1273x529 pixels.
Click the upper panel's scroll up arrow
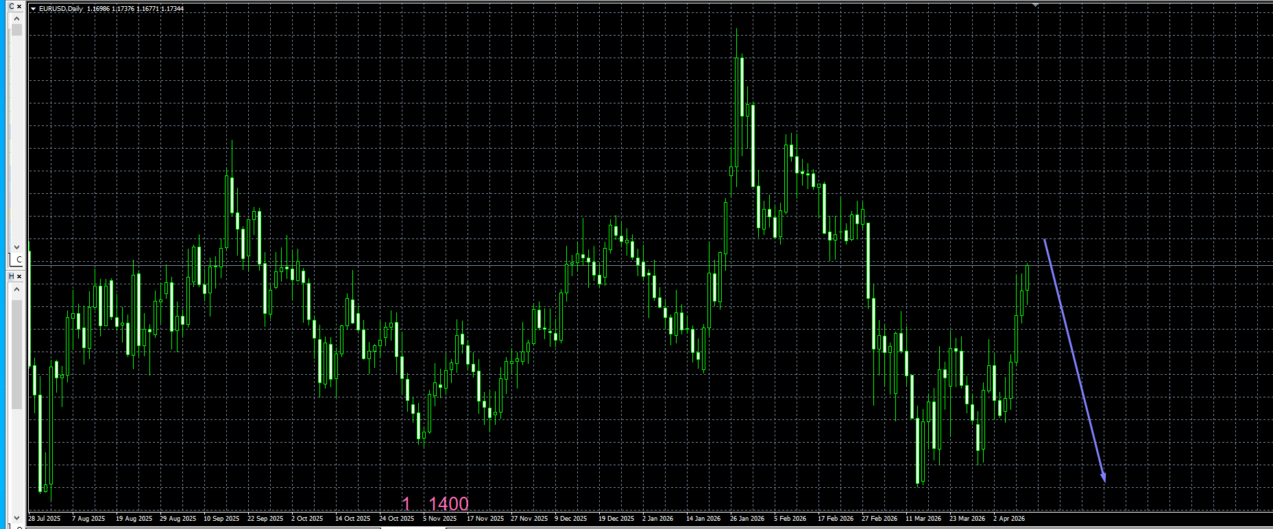[x=17, y=19]
